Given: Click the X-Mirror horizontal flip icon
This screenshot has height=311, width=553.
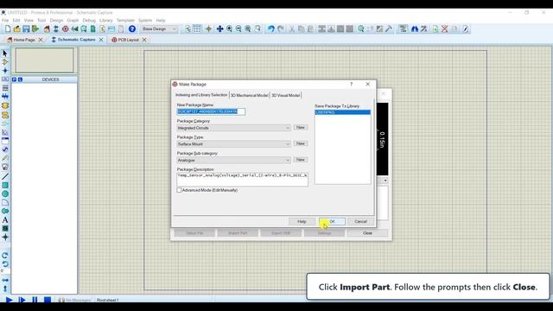Looking at the screenshot, I should click(x=5, y=280).
